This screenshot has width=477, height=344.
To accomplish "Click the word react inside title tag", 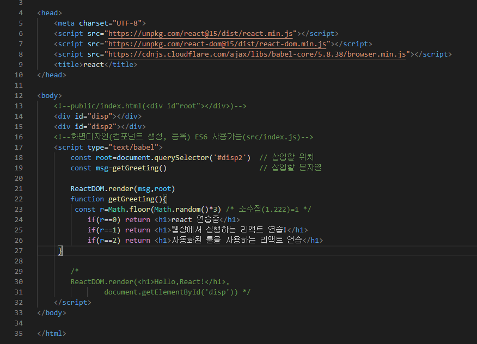I will click(94, 64).
